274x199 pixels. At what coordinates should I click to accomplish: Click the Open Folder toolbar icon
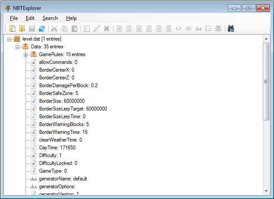pyautogui.click(x=22, y=28)
